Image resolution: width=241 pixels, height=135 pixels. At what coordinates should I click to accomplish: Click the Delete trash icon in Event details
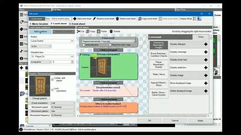pyautogui.click(x=111, y=31)
